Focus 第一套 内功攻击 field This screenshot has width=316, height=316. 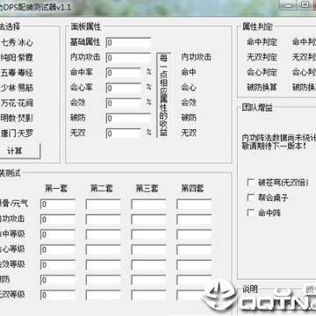[x=58, y=219]
